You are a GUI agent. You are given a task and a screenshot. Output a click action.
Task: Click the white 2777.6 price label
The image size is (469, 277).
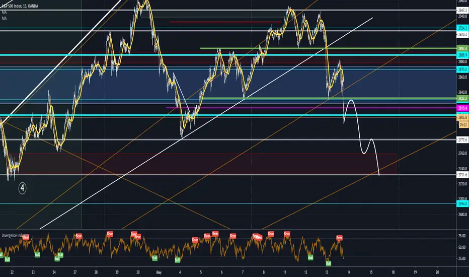462,140
